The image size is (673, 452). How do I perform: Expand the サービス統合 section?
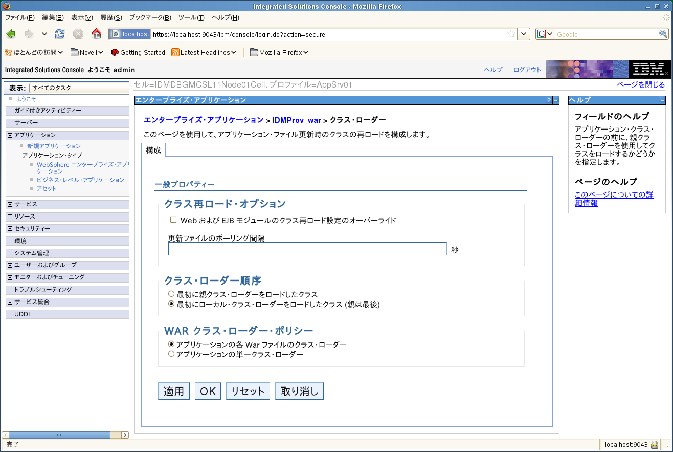point(10,302)
